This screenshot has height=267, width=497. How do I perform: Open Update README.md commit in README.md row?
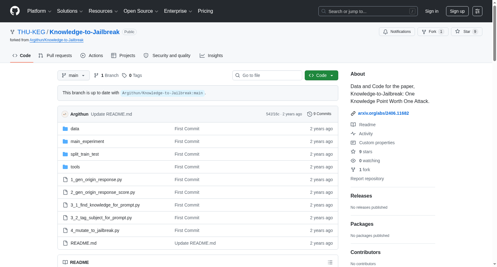pyautogui.click(x=195, y=243)
